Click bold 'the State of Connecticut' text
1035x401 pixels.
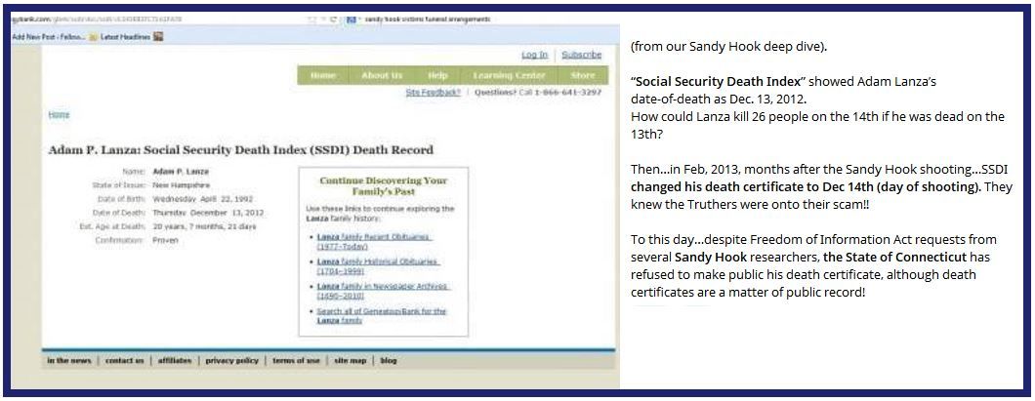click(895, 258)
